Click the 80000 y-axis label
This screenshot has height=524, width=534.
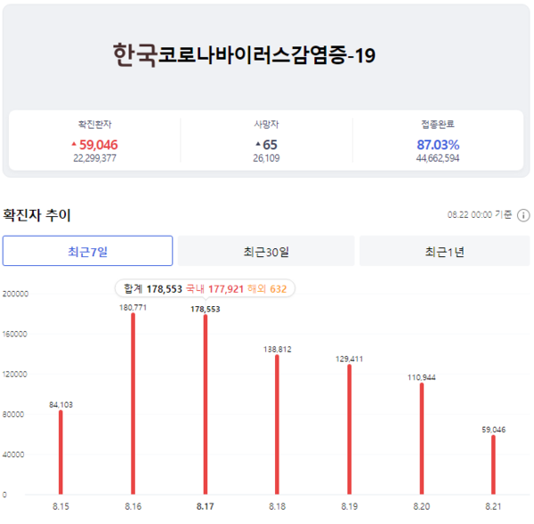(13, 415)
